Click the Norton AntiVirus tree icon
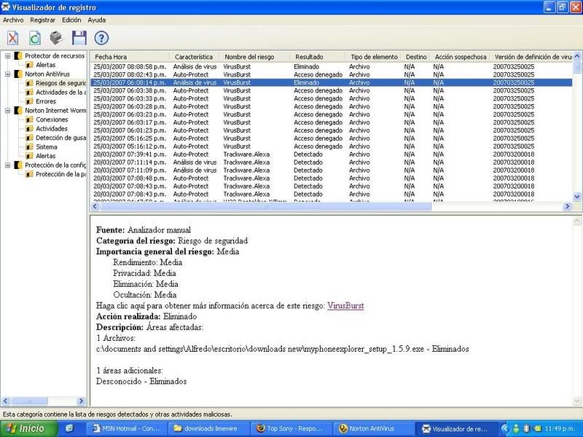The height and width of the screenshot is (437, 583). 18,74
